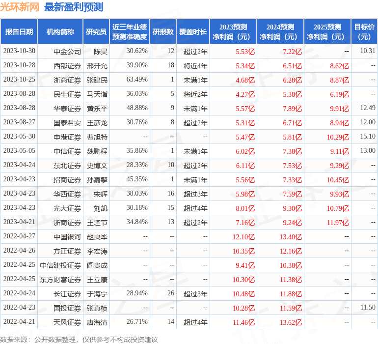
Task: Click target price 12.49
Action: pos(368,108)
